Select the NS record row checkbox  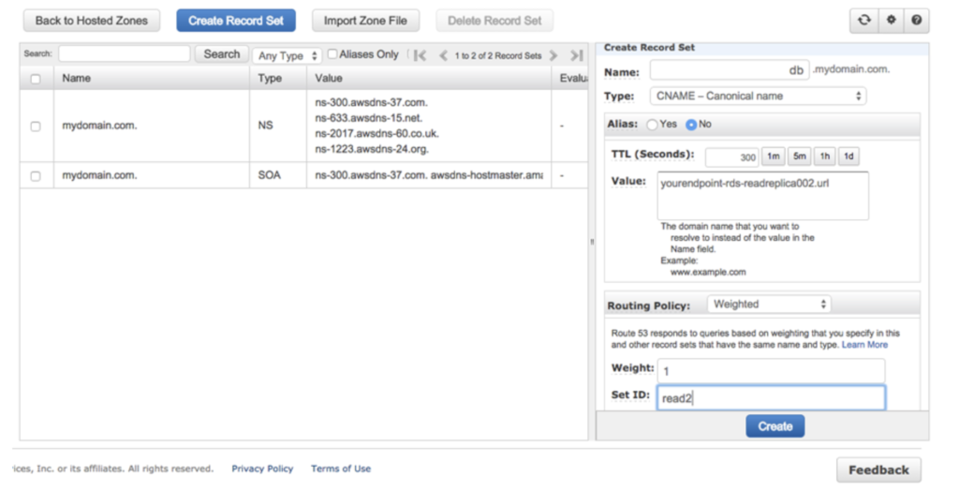coord(36,126)
